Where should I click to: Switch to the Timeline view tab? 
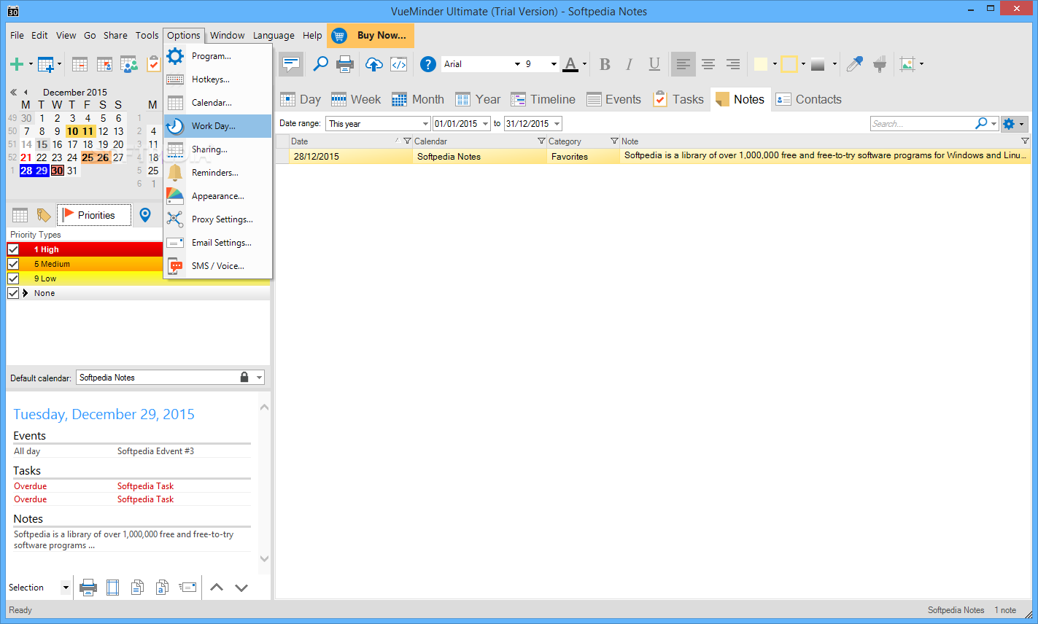click(x=543, y=99)
